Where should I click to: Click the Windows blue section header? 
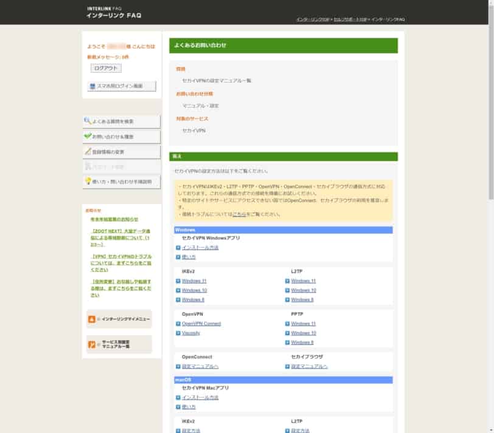pos(284,230)
